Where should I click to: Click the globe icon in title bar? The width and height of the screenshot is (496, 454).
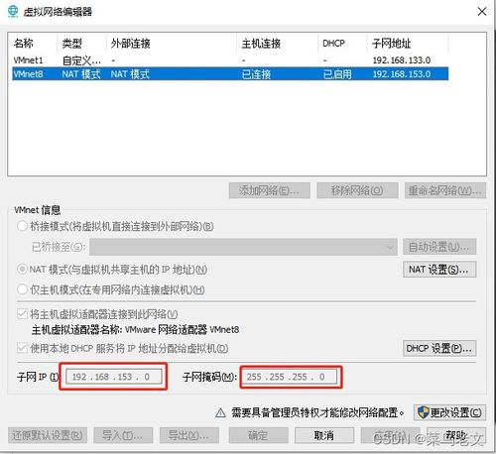[x=13, y=12]
